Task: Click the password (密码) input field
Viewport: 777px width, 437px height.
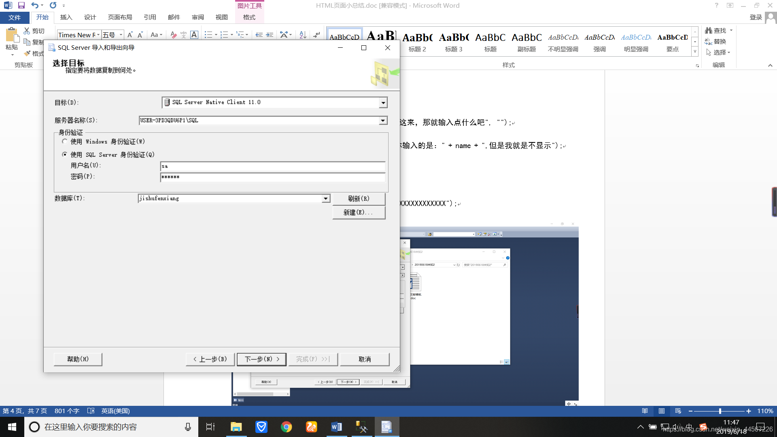Action: (x=273, y=177)
